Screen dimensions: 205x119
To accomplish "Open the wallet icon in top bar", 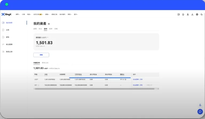I will pyautogui.click(x=179, y=14).
